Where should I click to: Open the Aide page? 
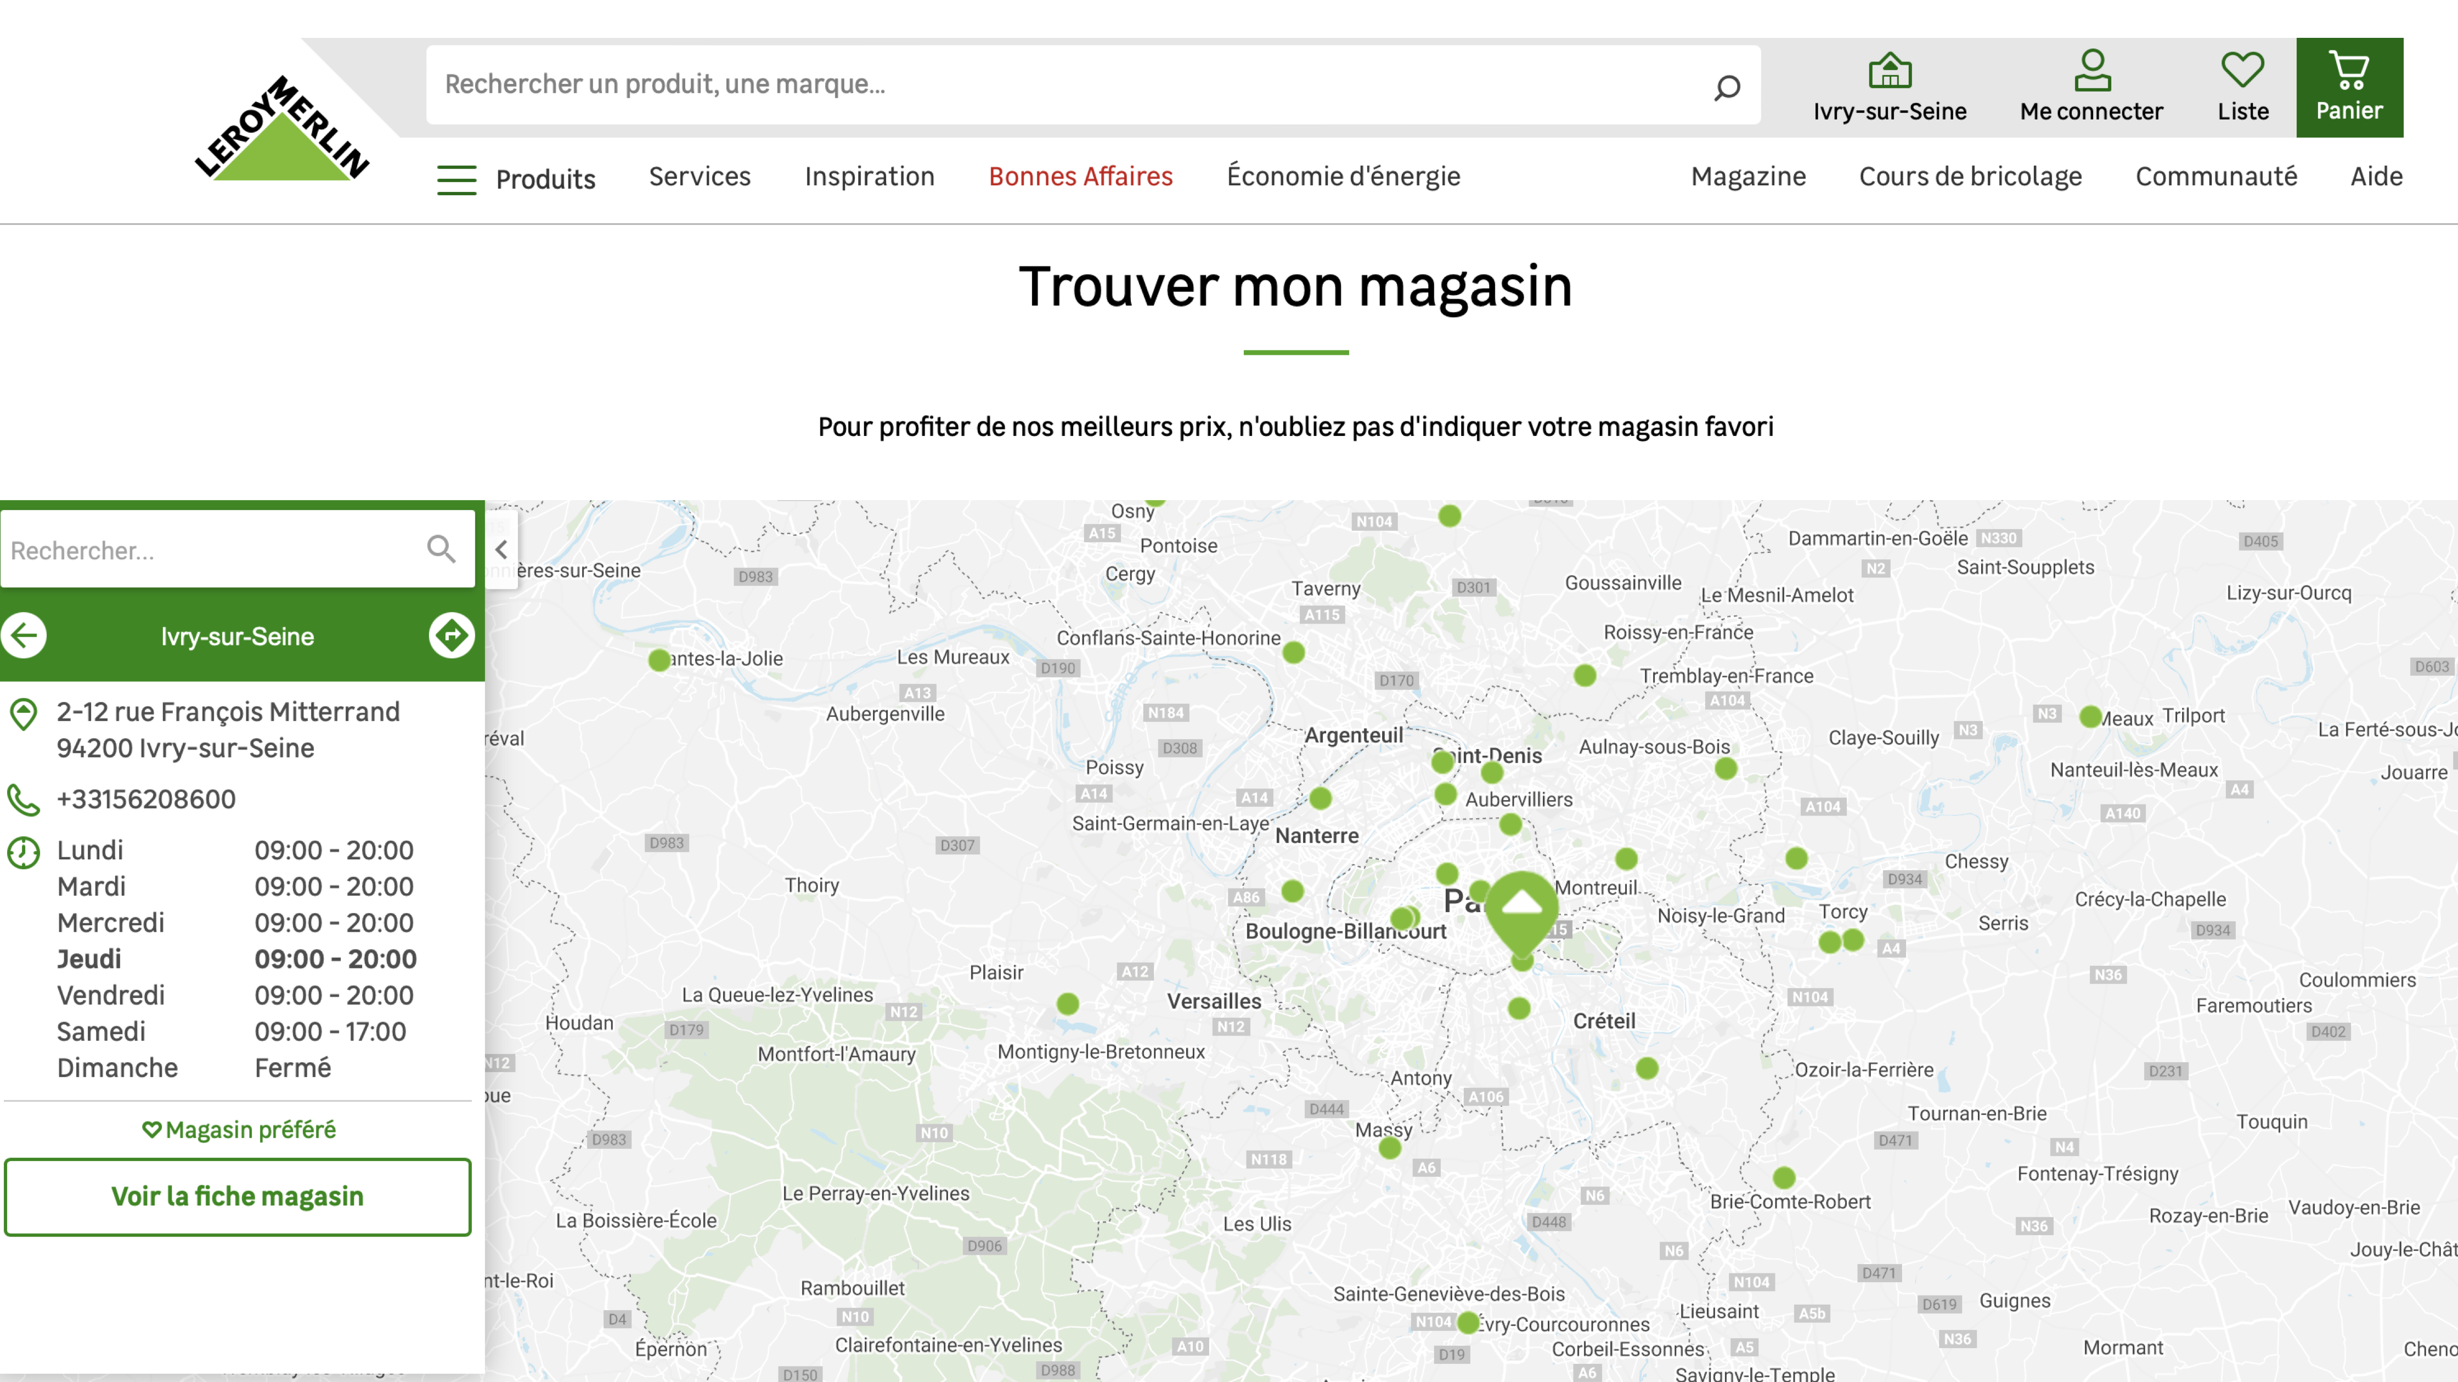[x=2376, y=177]
